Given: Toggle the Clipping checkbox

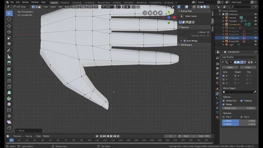Looking at the screenshot, I should (x=241, y=101).
